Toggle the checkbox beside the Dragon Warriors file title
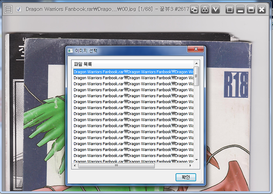The width and height of the screenshot is (273, 194). (19, 9)
